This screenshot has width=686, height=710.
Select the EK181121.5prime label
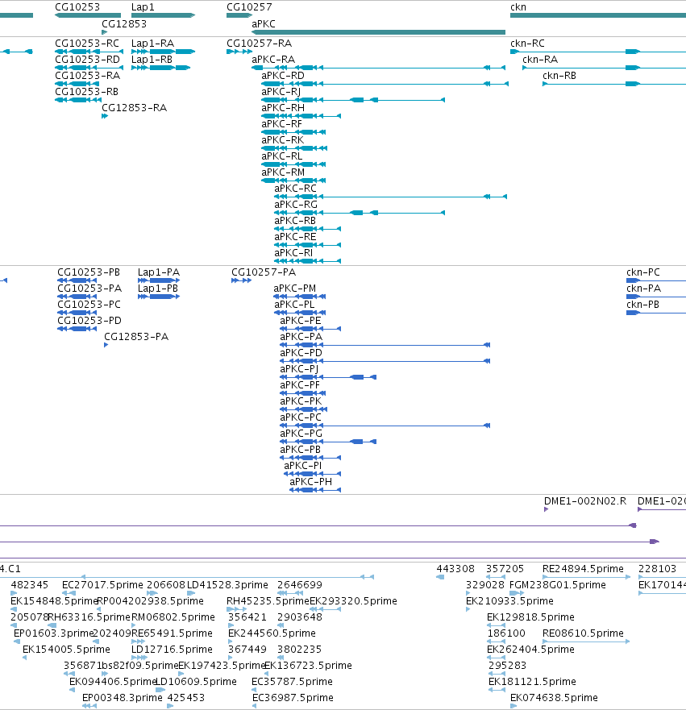pos(532,682)
